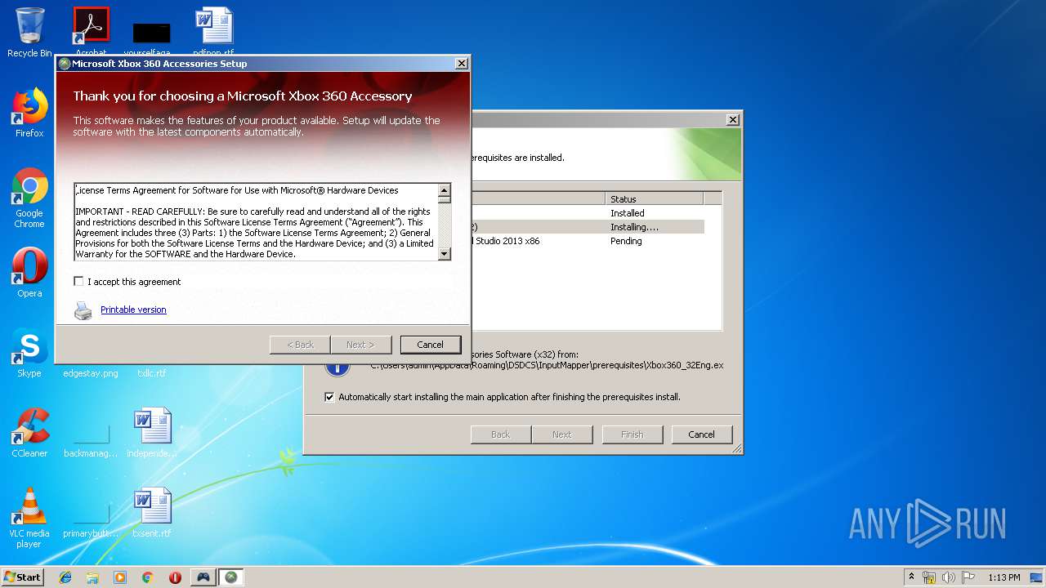Click the disabled Next > button in Xbox setup
The width and height of the screenshot is (1046, 588).
[x=360, y=345]
